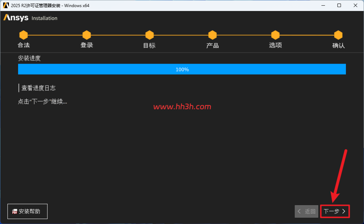Expand 查看进度日志 progress log section
The height and width of the screenshot is (224, 364).
38,88
